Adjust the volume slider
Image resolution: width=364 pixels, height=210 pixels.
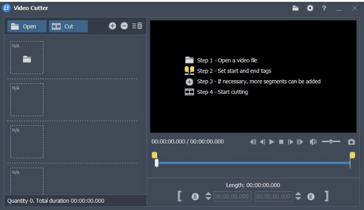coord(331,142)
